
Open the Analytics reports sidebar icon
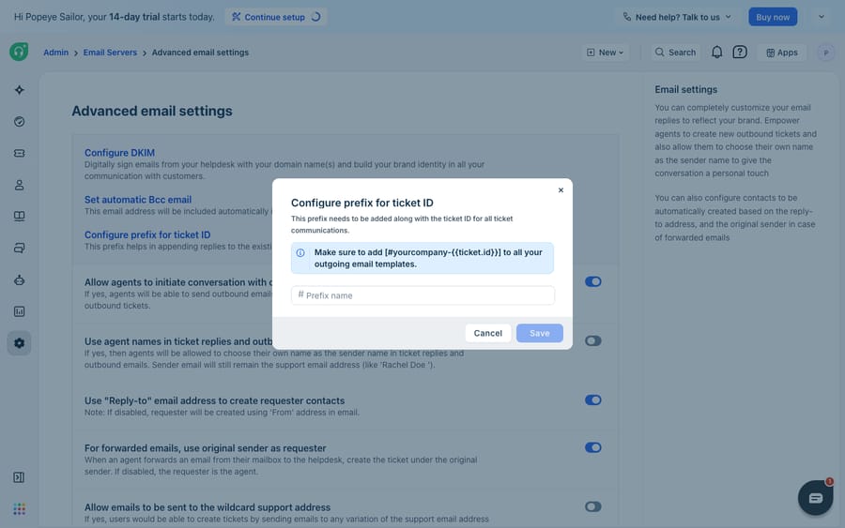tap(20, 311)
